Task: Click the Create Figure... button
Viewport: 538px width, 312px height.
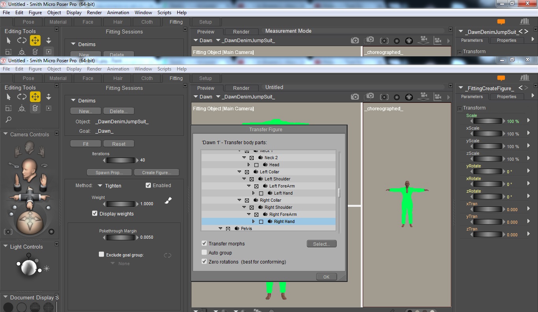Action: pyautogui.click(x=156, y=173)
